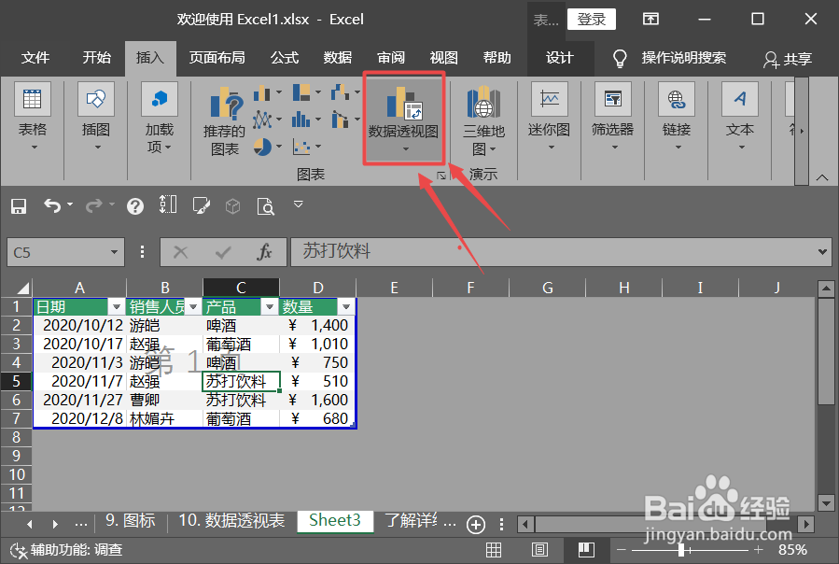The image size is (839, 564).
Task: Open the 产品 column filter dropdown
Action: point(270,307)
